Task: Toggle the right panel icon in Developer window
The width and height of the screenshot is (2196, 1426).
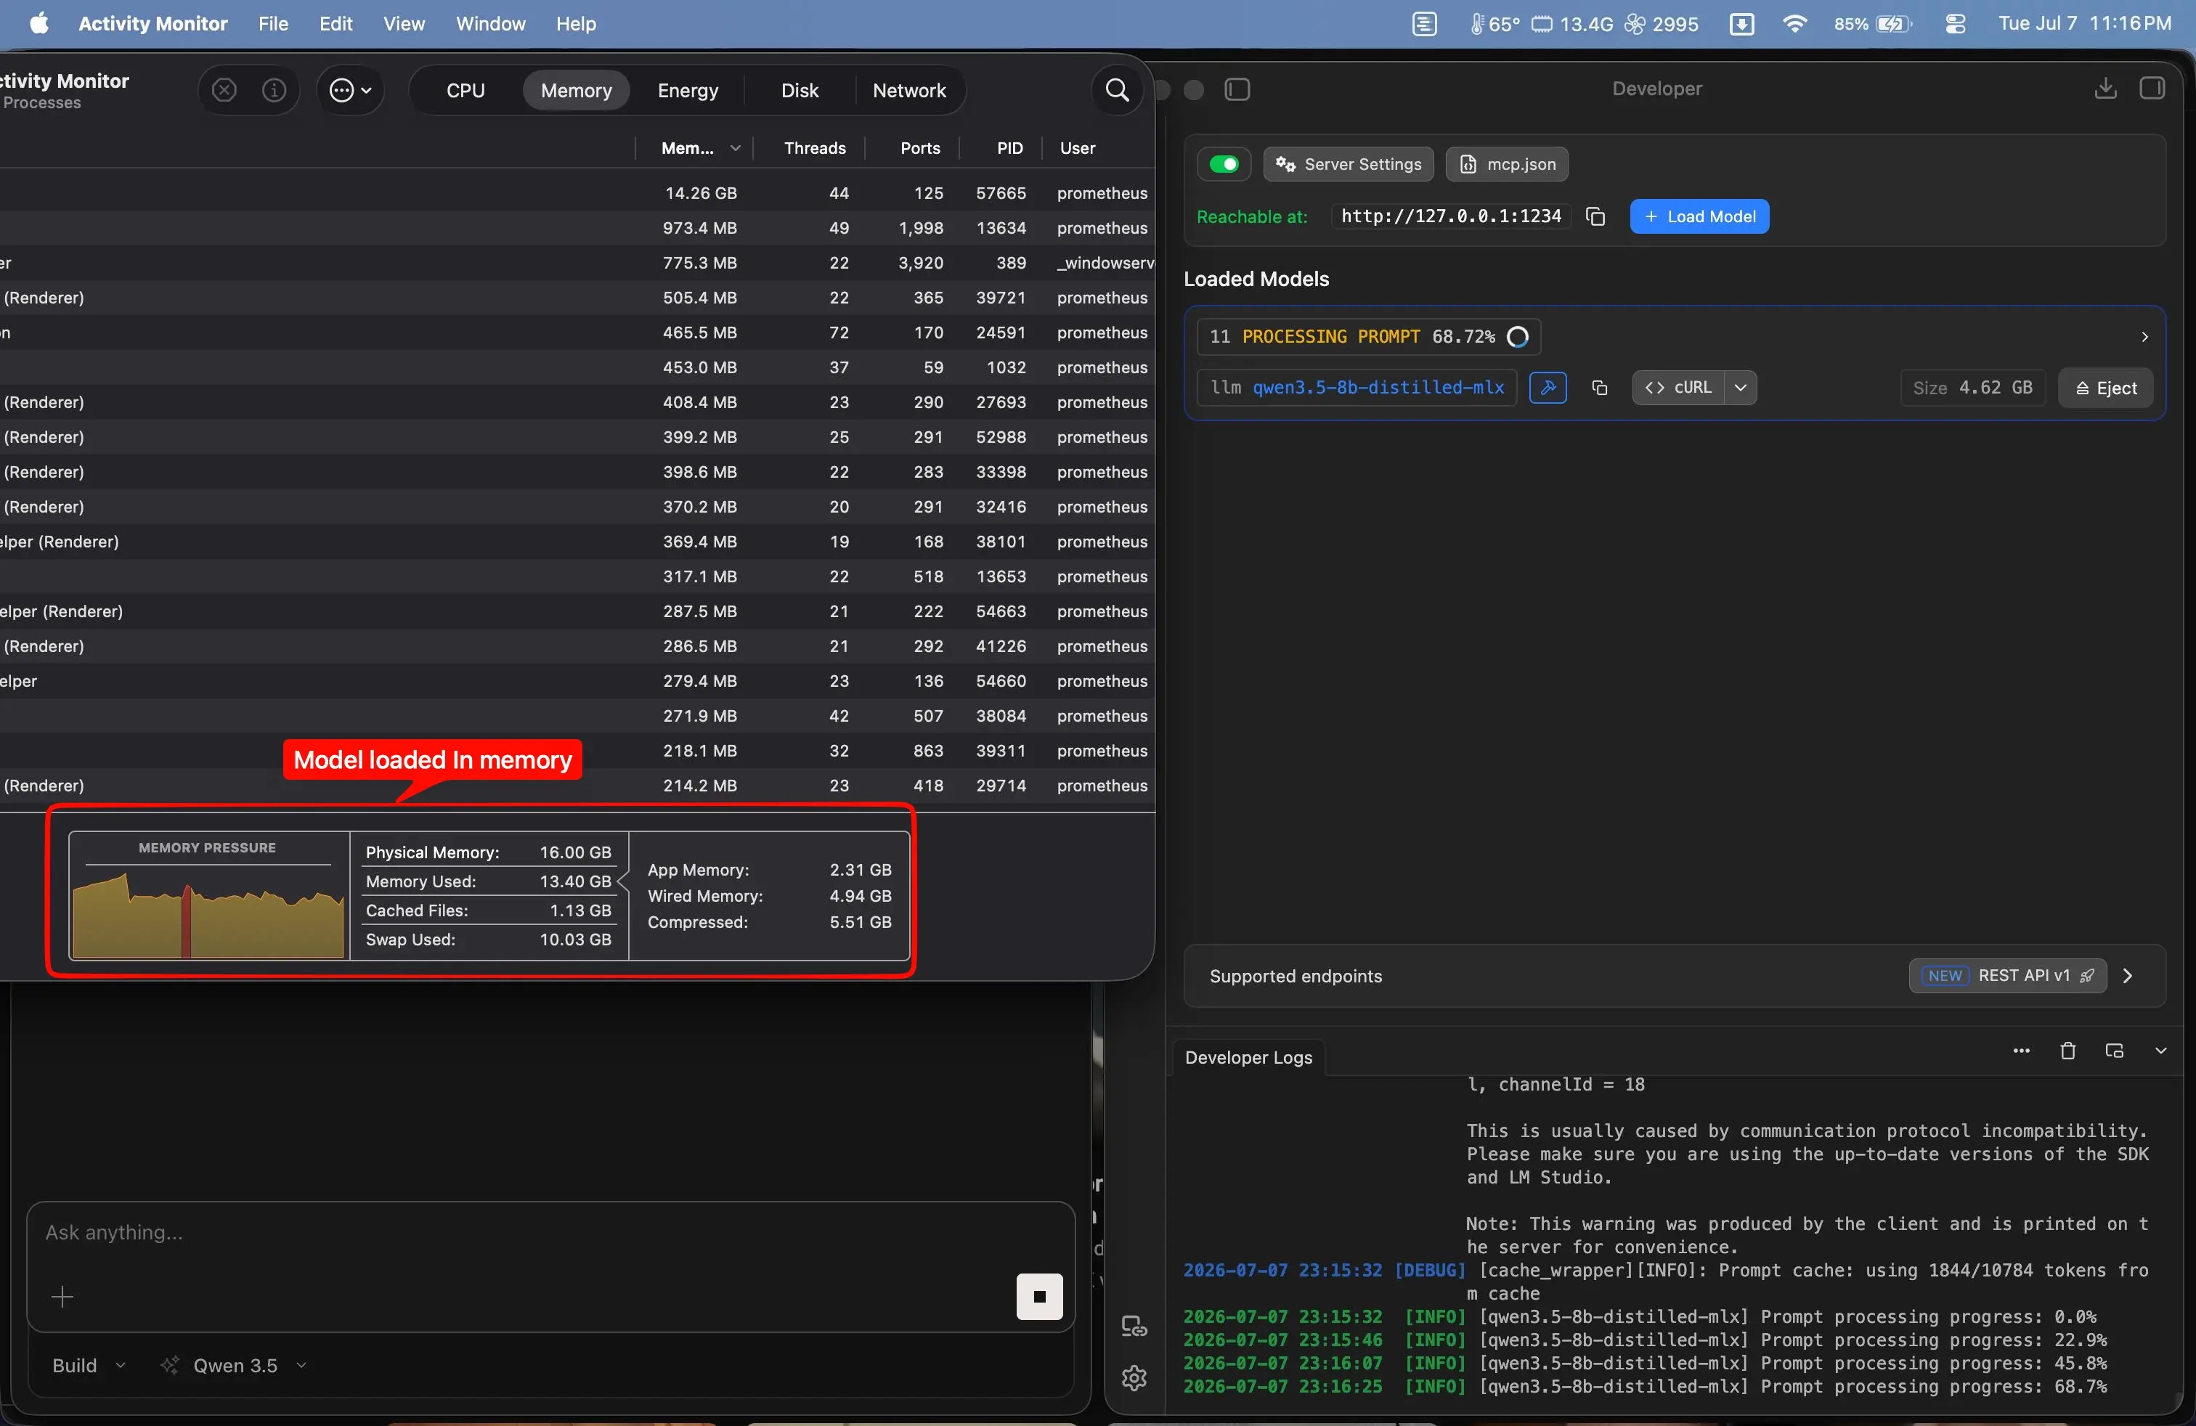Action: tap(2152, 89)
